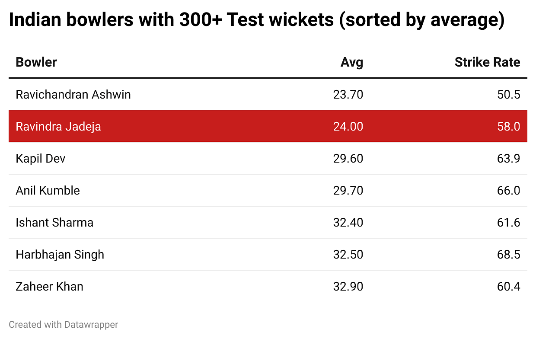Click the Strike Rate column header
Viewport: 536px width, 339px height.
(487, 62)
